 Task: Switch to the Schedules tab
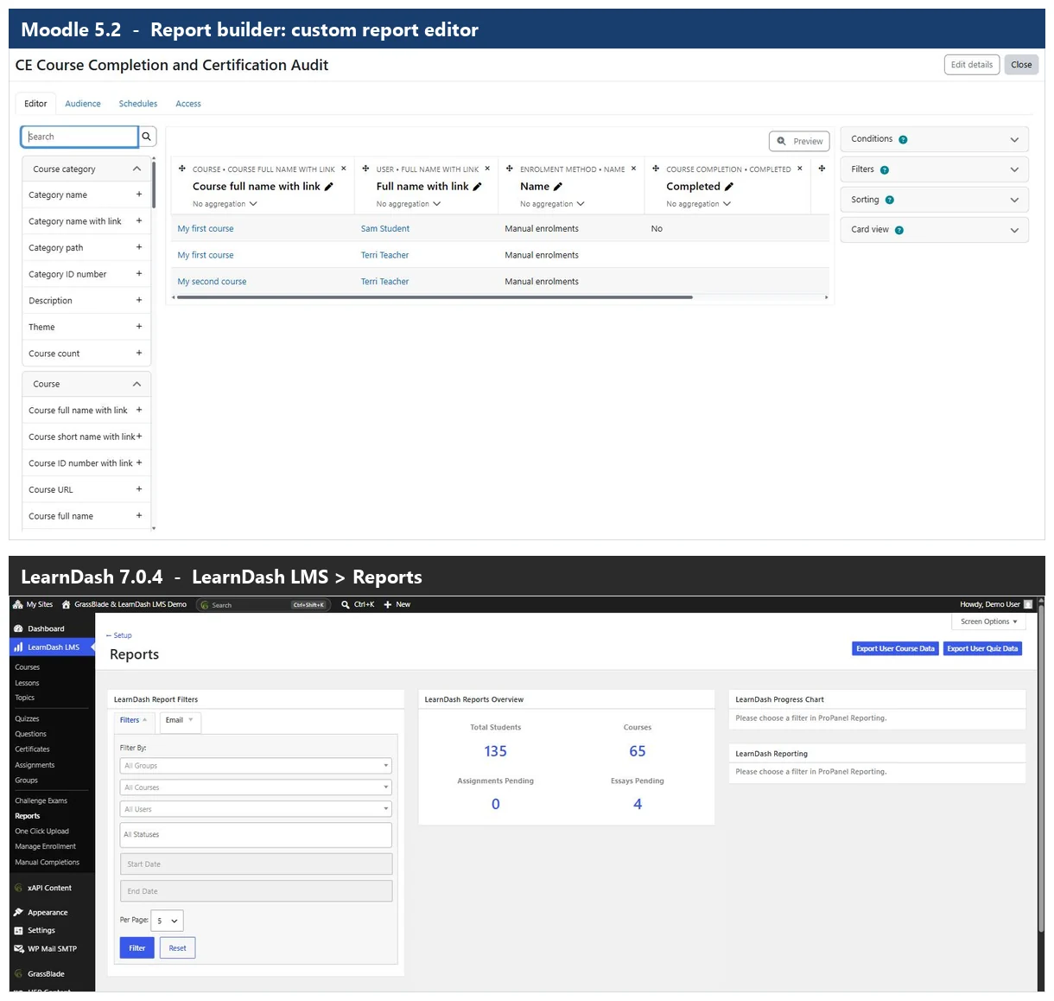click(138, 104)
